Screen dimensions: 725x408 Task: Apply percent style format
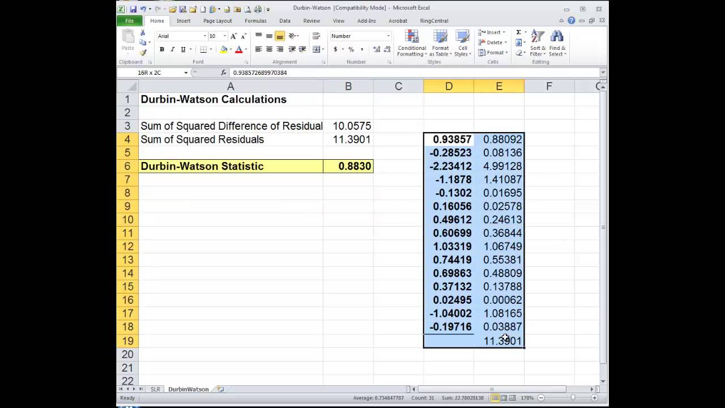click(x=351, y=49)
